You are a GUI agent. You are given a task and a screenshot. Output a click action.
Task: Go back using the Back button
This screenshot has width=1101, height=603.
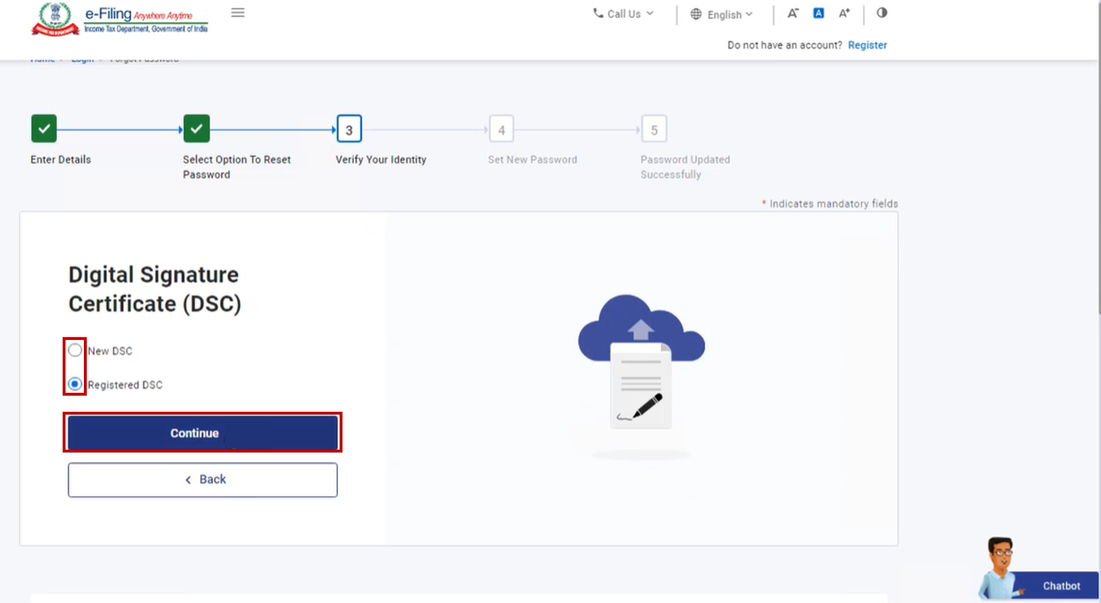202,480
